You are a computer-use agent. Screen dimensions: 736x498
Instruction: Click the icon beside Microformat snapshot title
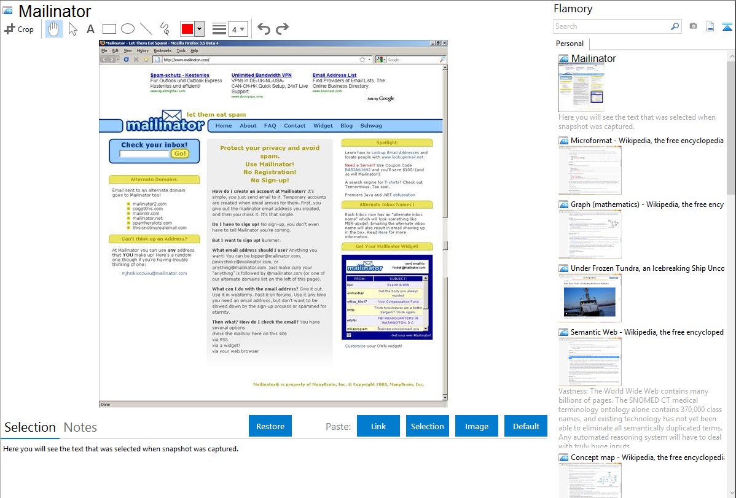(x=563, y=141)
